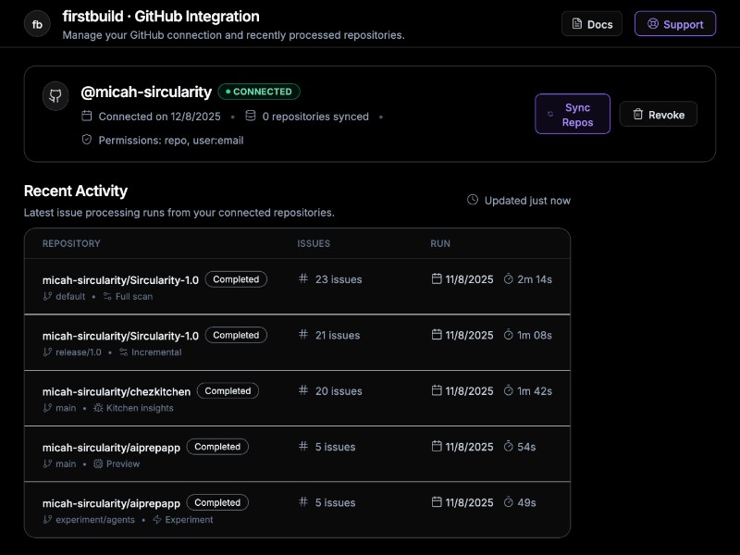Click the stopwatch icon beside 2m 14s
The width and height of the screenshot is (740, 555).
(508, 279)
